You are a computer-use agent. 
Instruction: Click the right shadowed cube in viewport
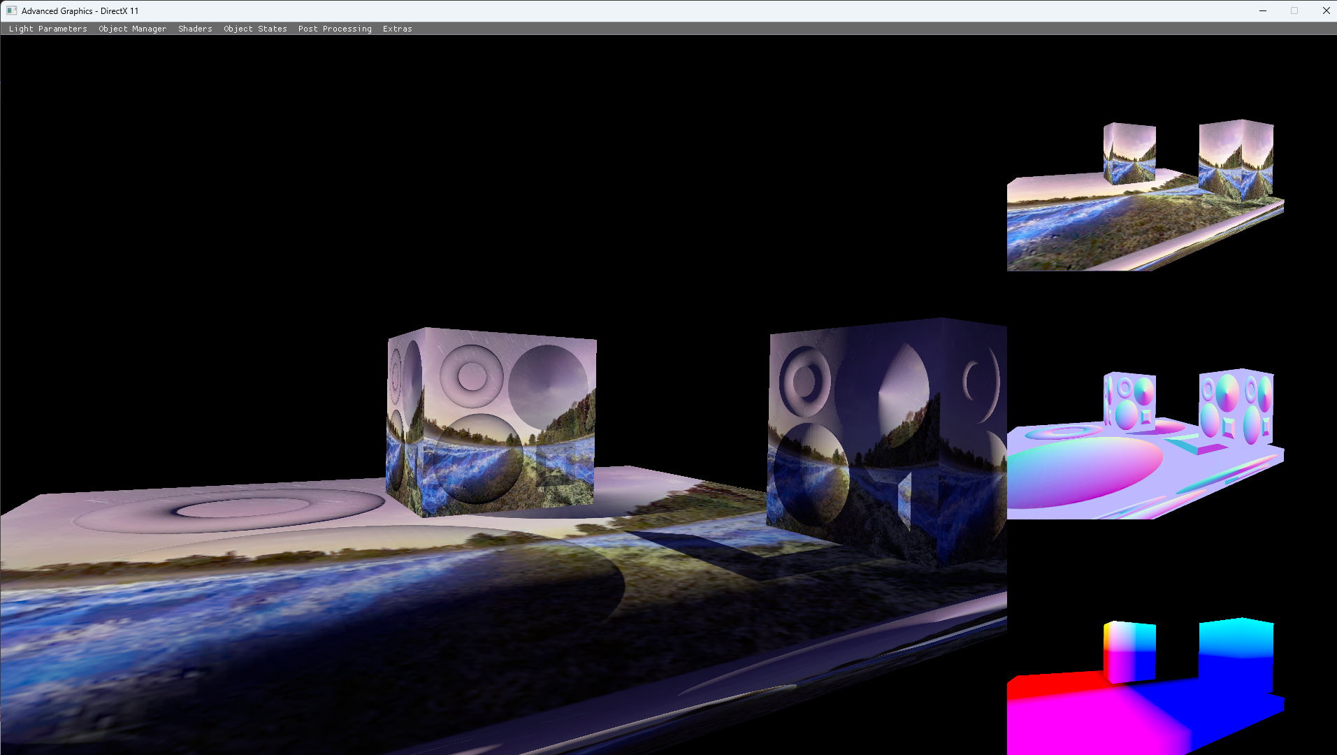(887, 442)
